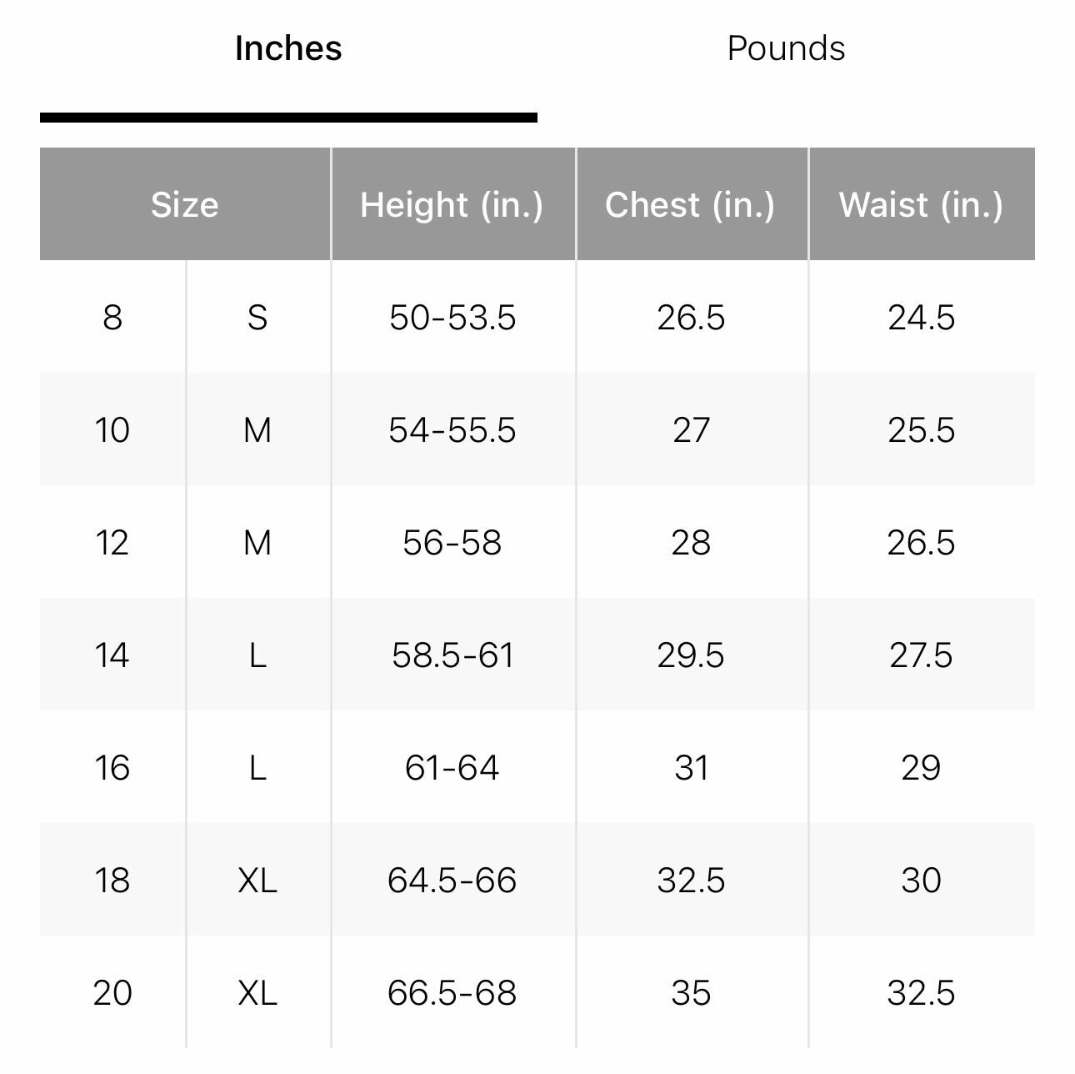This screenshot has width=1075, height=1074.
Task: Click the Size column header
Action: (x=184, y=204)
